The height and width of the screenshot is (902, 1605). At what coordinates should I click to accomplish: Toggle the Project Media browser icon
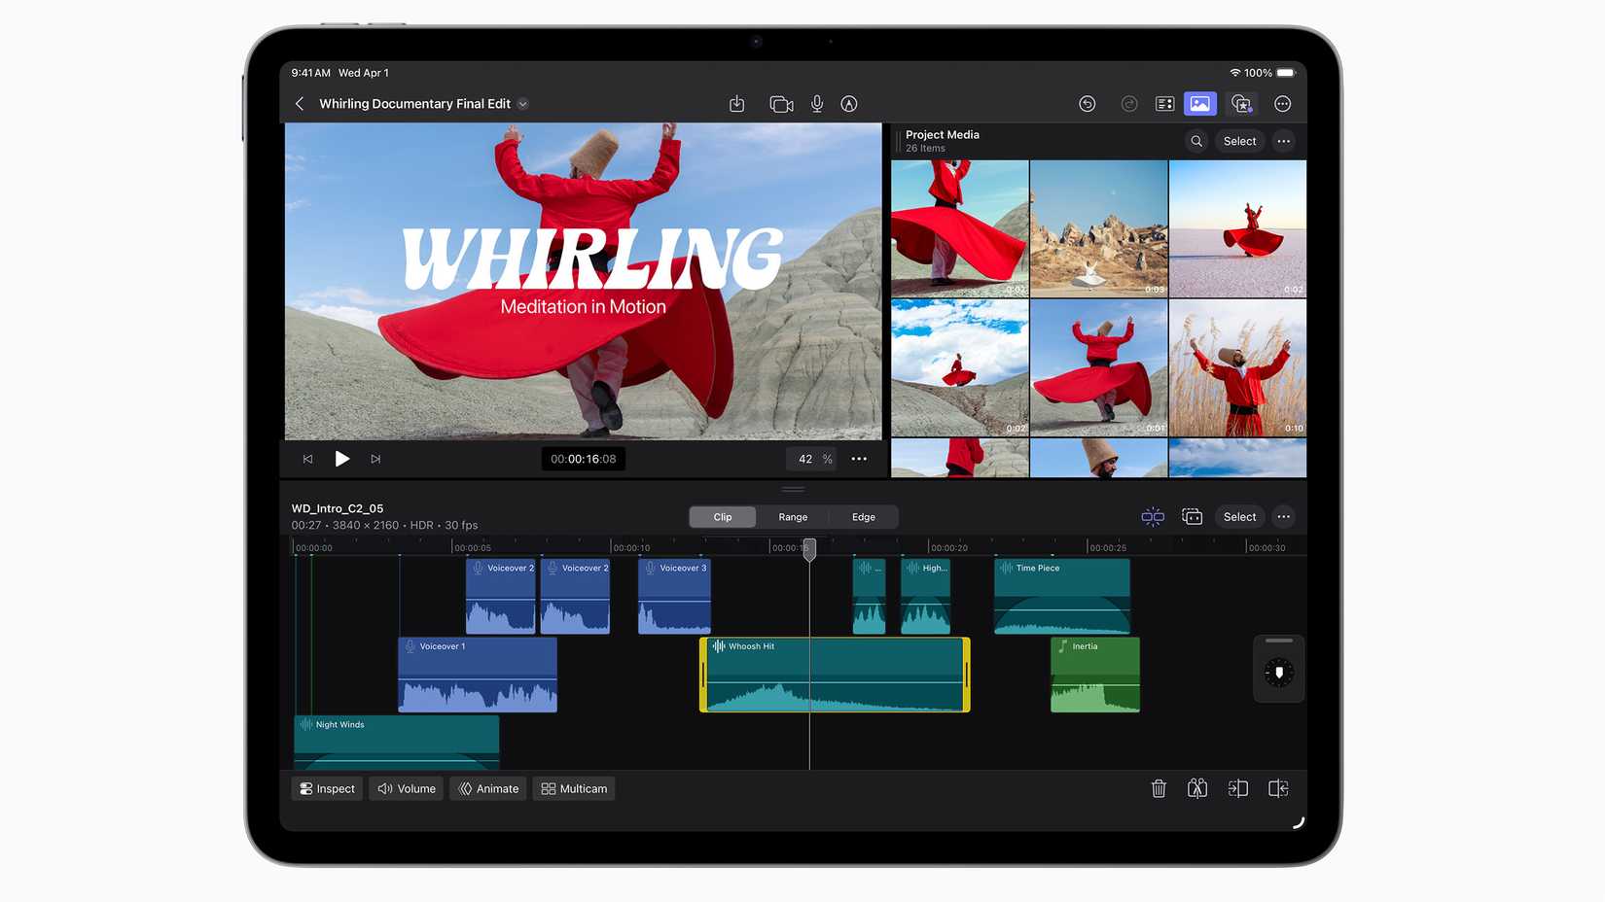(x=1200, y=104)
